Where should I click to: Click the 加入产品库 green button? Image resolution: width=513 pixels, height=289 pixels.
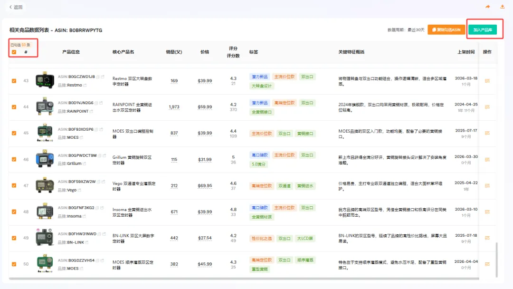click(482, 30)
